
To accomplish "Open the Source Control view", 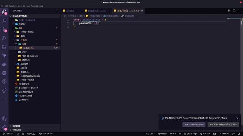I will coord(4,29).
